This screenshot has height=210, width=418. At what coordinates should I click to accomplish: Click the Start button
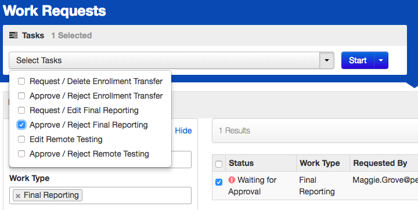[358, 60]
